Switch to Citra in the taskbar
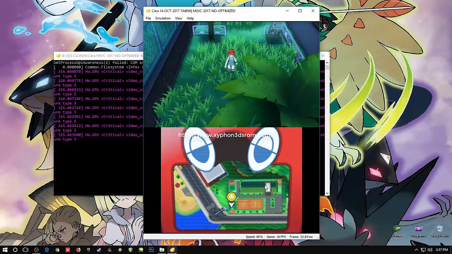 [x=172, y=250]
